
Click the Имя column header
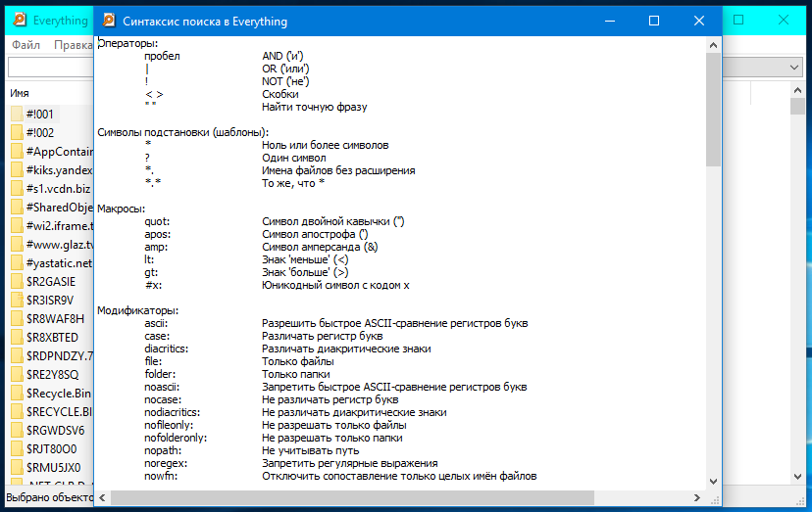point(20,93)
